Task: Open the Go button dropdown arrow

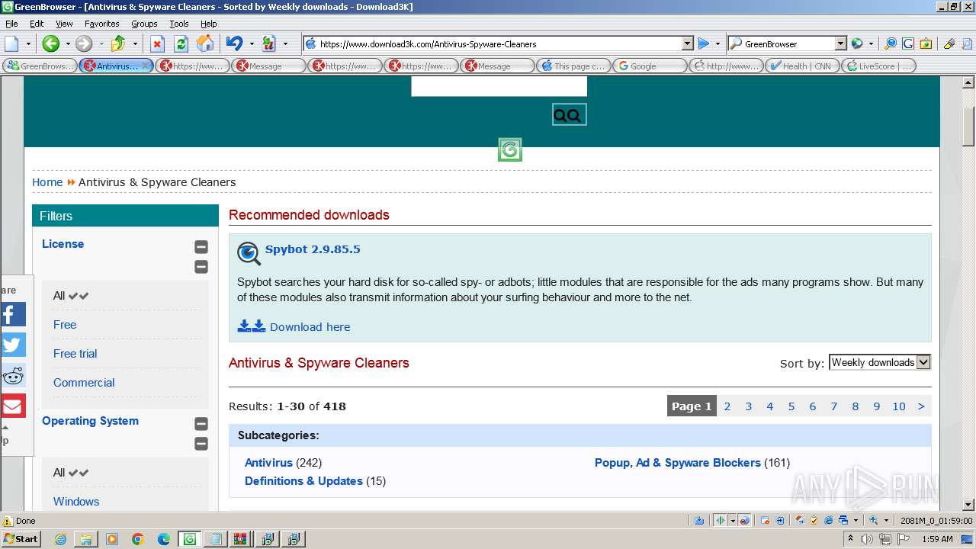Action: pyautogui.click(x=718, y=43)
